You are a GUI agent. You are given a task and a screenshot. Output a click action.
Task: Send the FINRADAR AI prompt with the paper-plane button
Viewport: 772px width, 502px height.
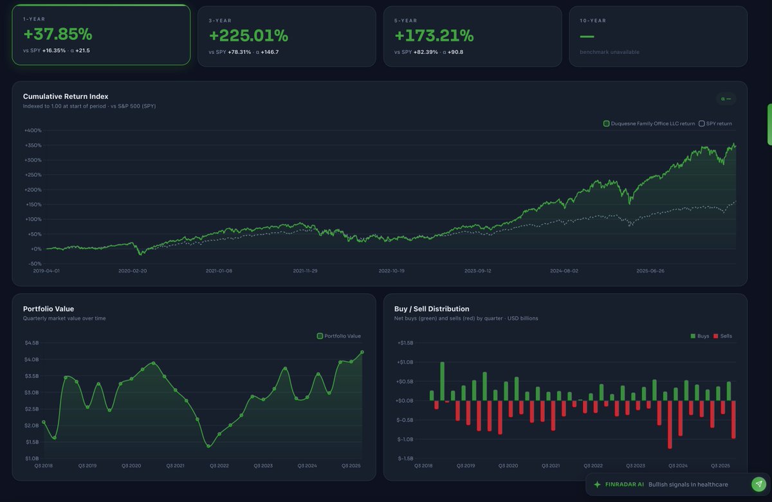click(758, 484)
